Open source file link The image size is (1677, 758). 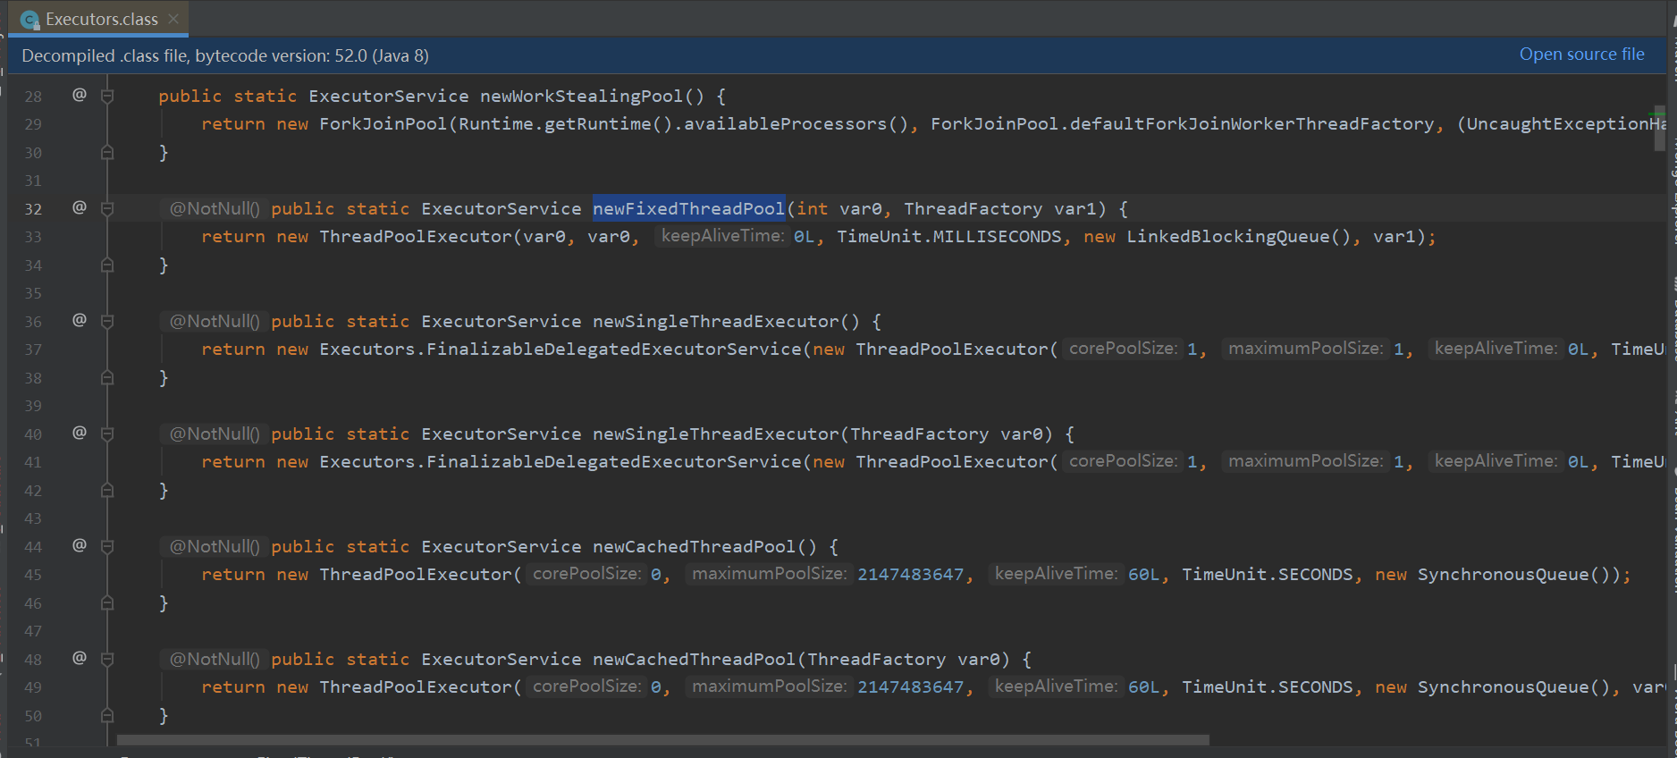[x=1581, y=55]
